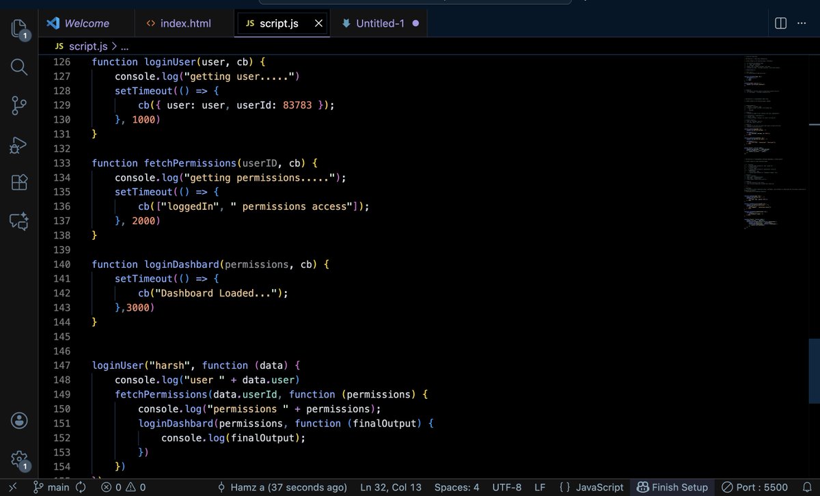Image resolution: width=820 pixels, height=496 pixels.
Task: Click the minimap code overview
Action: point(776,143)
